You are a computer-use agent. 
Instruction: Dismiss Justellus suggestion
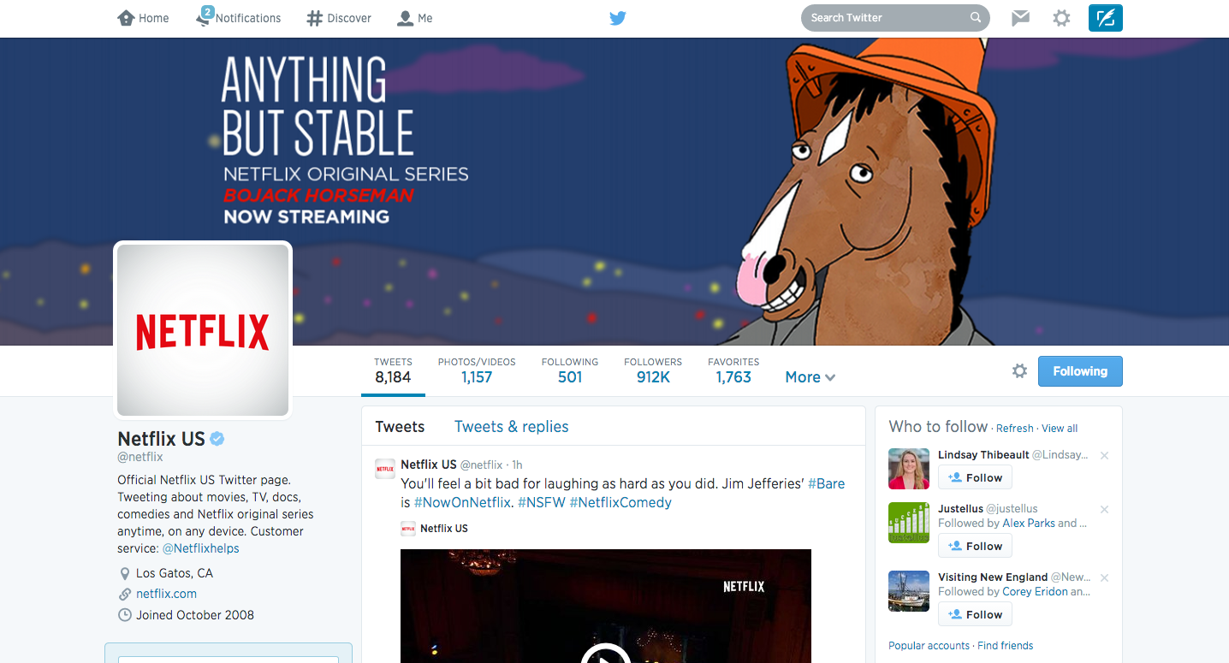(1104, 510)
